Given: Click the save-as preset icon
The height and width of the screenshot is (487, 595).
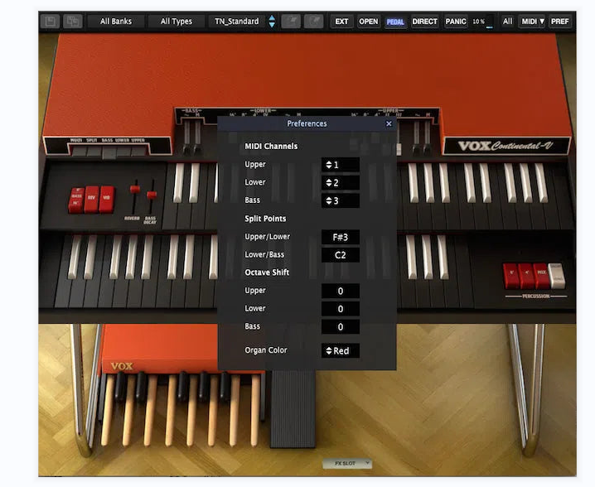Looking at the screenshot, I should tap(72, 22).
